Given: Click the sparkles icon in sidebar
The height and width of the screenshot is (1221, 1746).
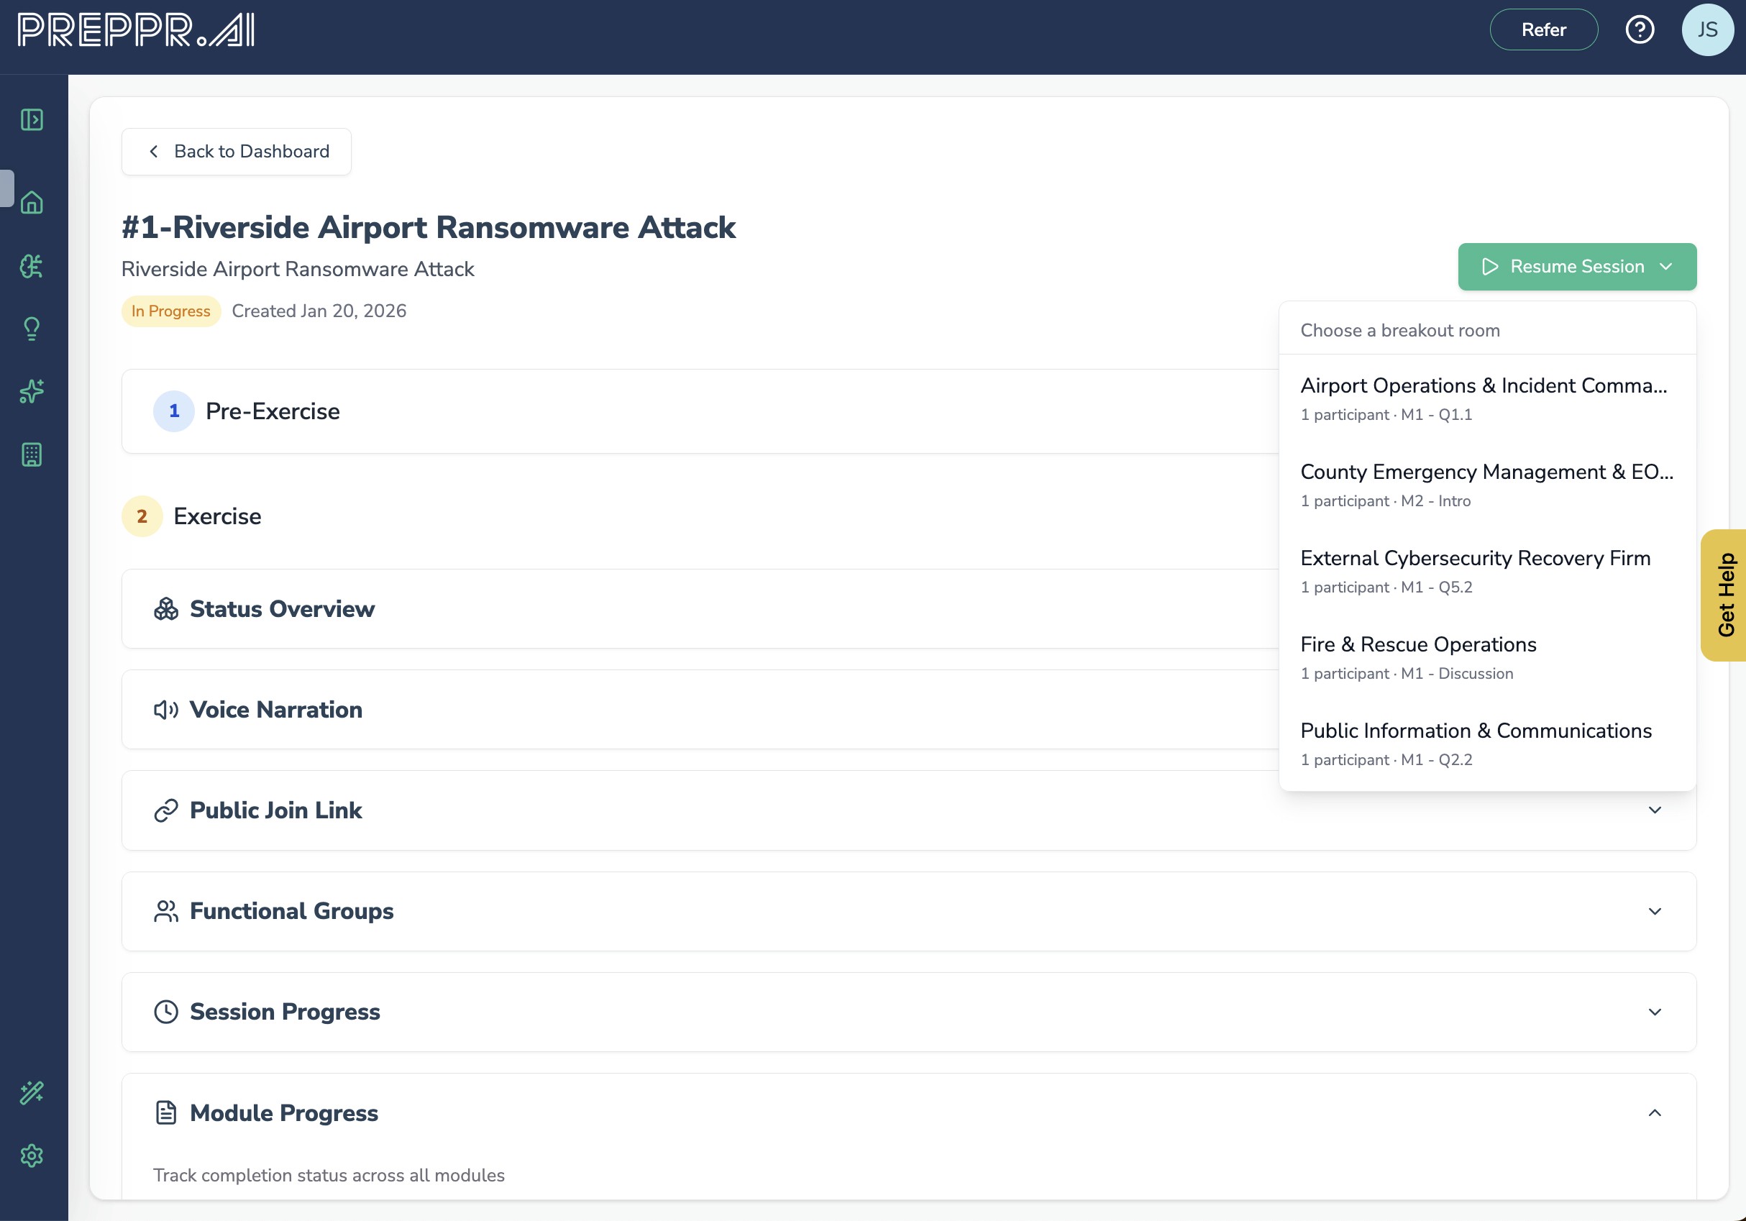Looking at the screenshot, I should [x=32, y=392].
